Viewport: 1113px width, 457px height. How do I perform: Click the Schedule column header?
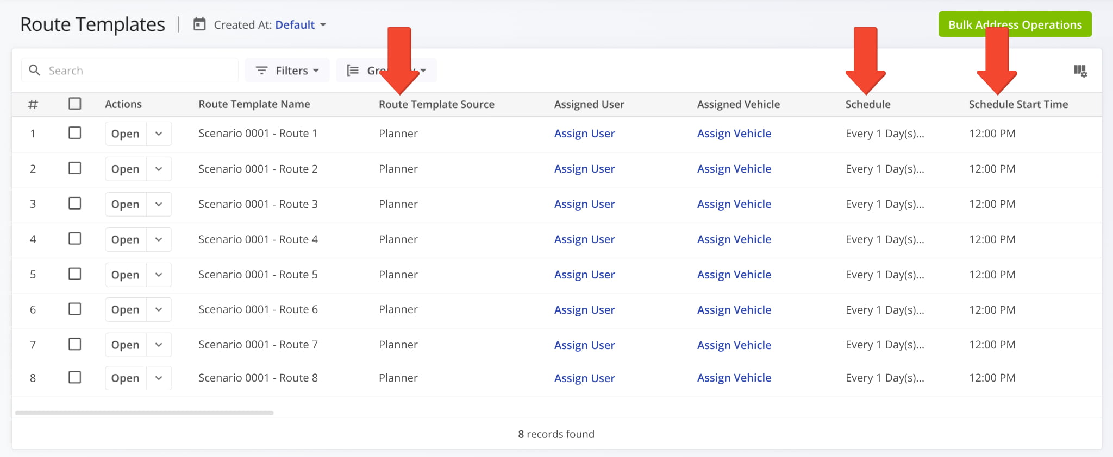click(x=868, y=104)
